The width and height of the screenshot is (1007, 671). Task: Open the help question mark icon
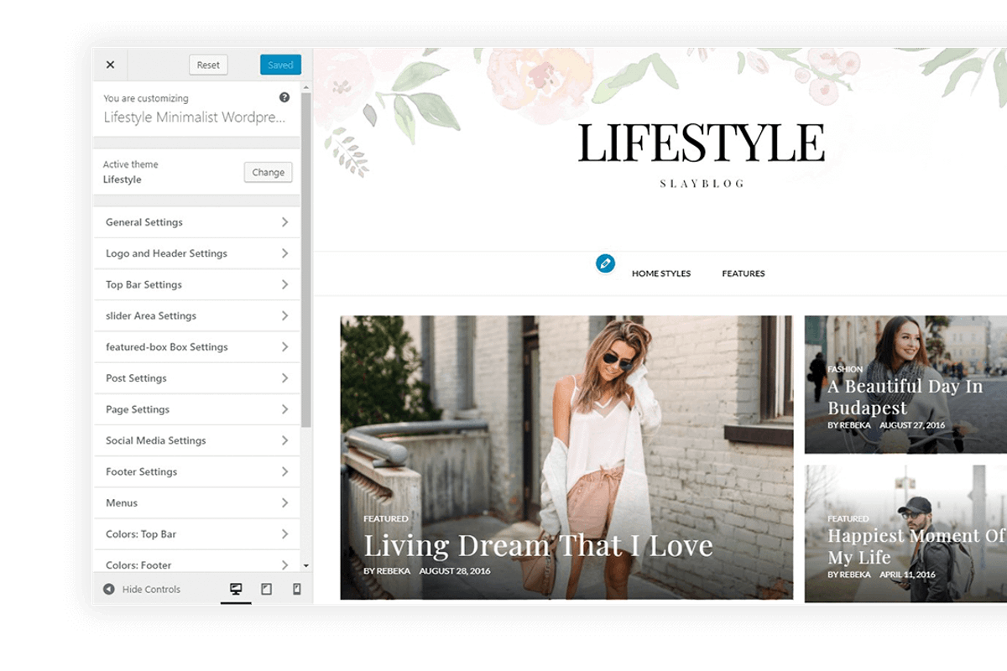pos(284,98)
